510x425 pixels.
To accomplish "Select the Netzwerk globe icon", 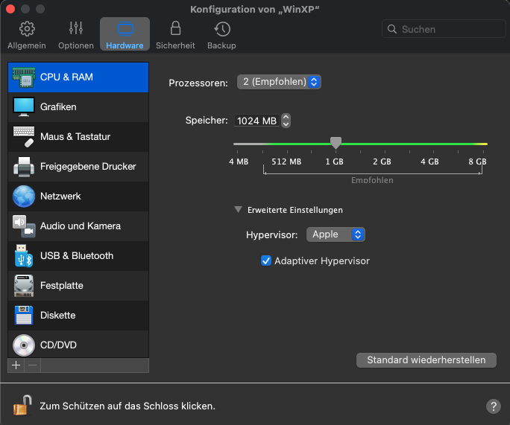I will coord(24,196).
